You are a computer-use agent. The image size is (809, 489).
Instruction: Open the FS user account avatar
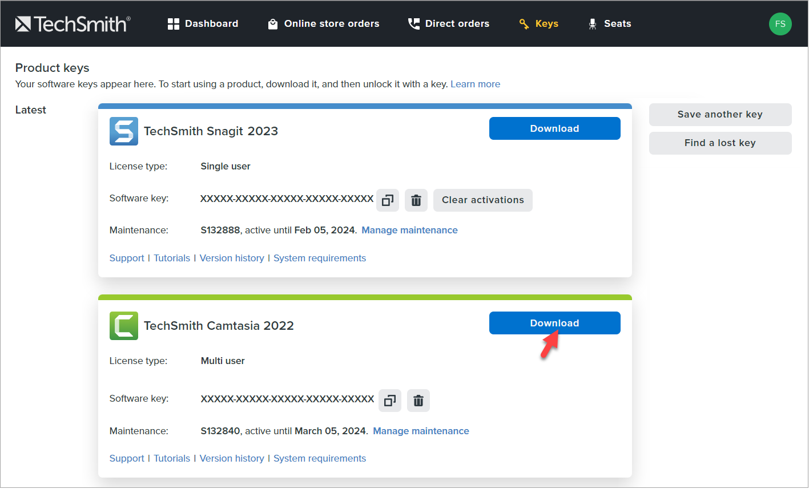pyautogui.click(x=780, y=24)
